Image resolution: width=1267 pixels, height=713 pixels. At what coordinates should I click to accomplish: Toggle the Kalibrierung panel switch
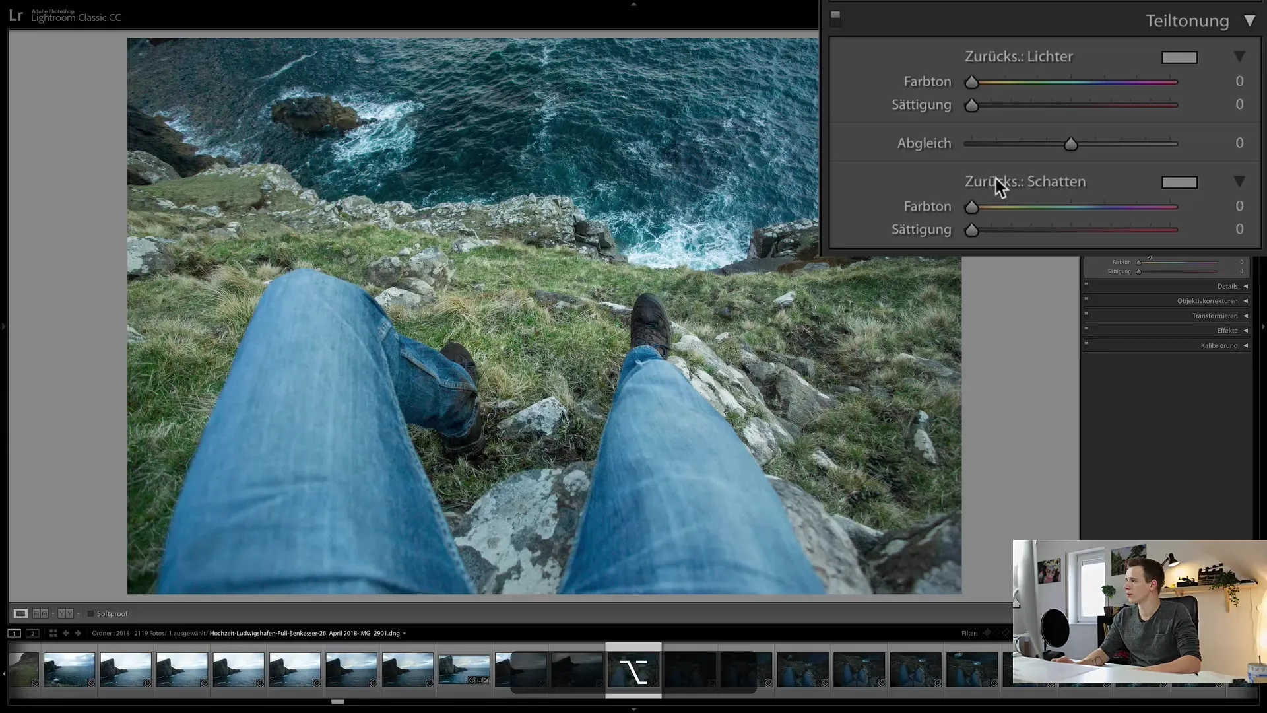point(1086,344)
